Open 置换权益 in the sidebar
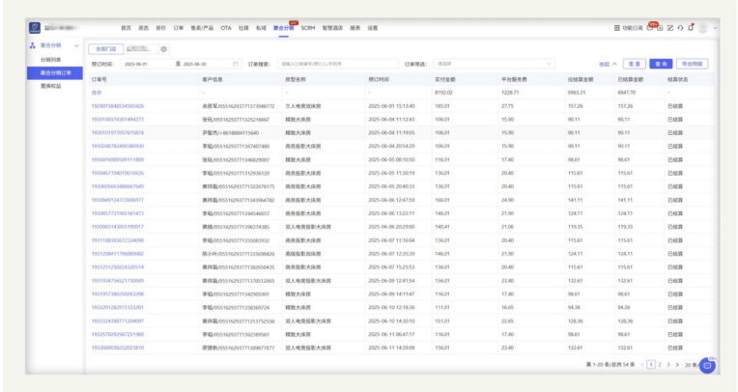738x392 pixels. click(x=51, y=86)
